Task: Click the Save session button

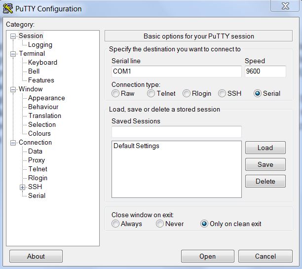Action: pyautogui.click(x=265, y=164)
